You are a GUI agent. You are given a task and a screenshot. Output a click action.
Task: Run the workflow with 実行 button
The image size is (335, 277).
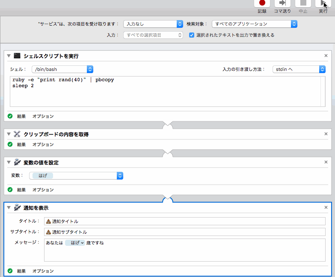point(323,3)
